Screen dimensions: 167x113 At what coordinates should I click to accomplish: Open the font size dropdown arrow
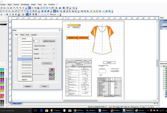click(5, 14)
